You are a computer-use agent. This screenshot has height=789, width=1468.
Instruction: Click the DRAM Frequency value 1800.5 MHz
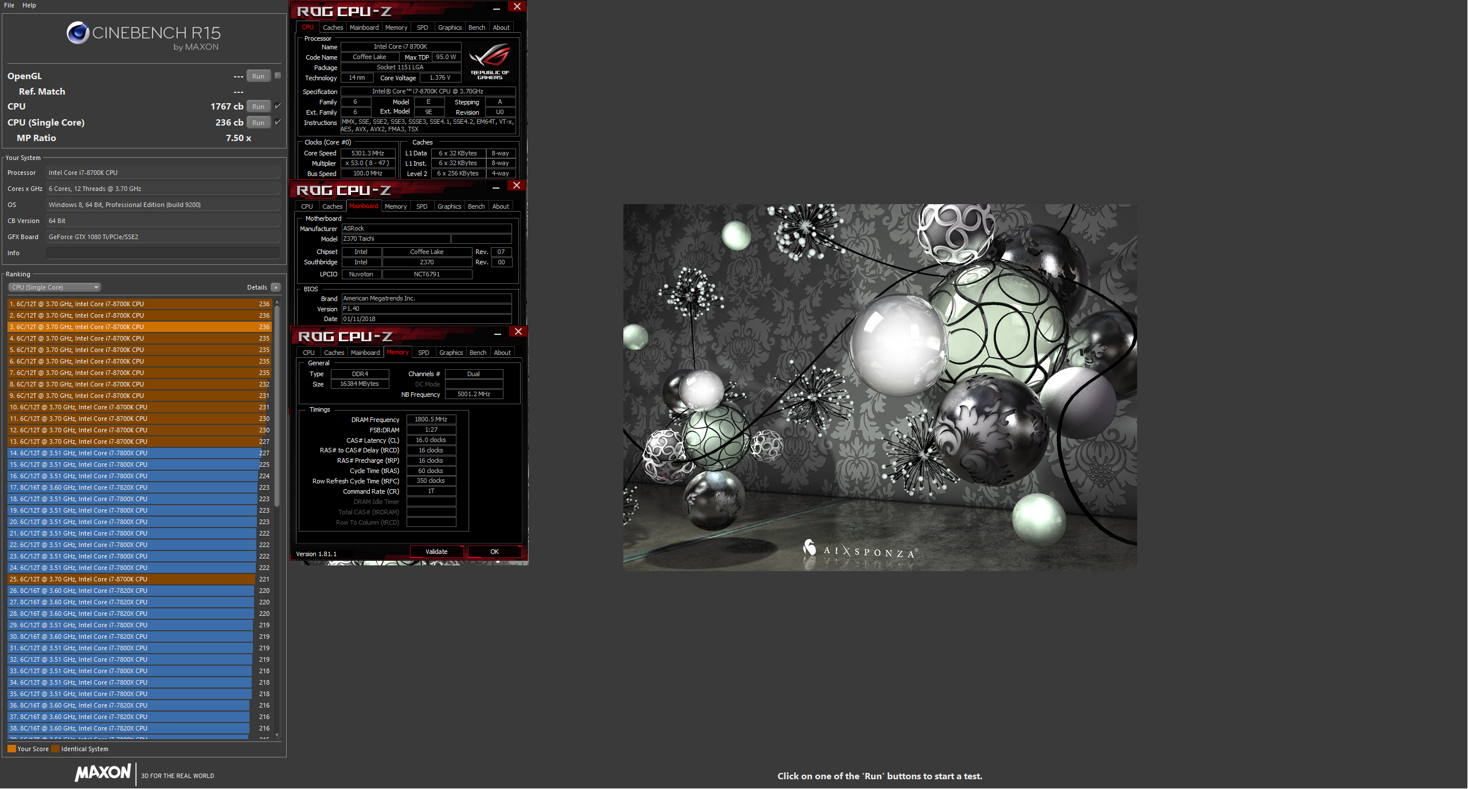(431, 419)
